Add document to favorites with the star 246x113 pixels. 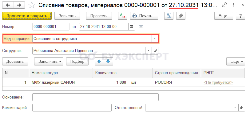[32, 5]
